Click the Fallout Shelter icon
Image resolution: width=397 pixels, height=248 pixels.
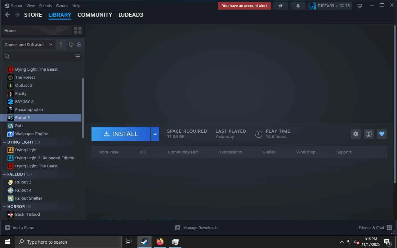point(11,198)
